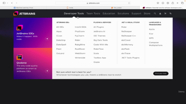This screenshot has height=104, width=186.
Task: Open the Solutions menu
Action: point(123,14)
